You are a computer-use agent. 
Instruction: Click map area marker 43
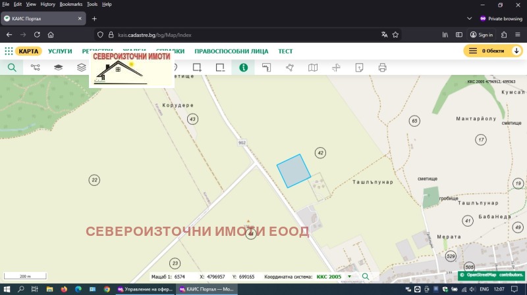pos(192,119)
